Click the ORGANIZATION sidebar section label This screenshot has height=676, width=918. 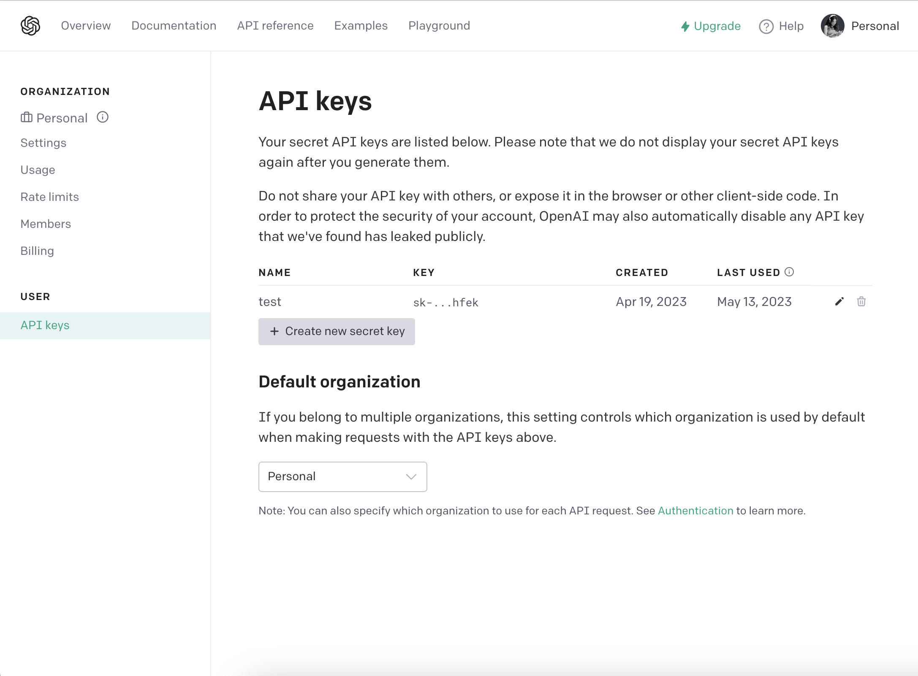[65, 92]
